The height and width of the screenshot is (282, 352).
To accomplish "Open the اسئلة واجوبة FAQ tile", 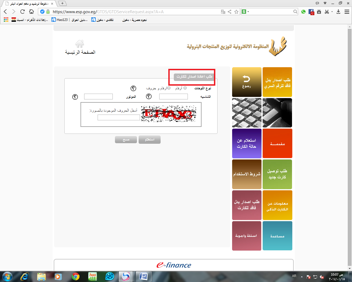I will pyautogui.click(x=247, y=236).
